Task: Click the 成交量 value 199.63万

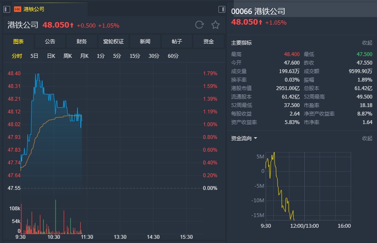Action: coord(289,71)
